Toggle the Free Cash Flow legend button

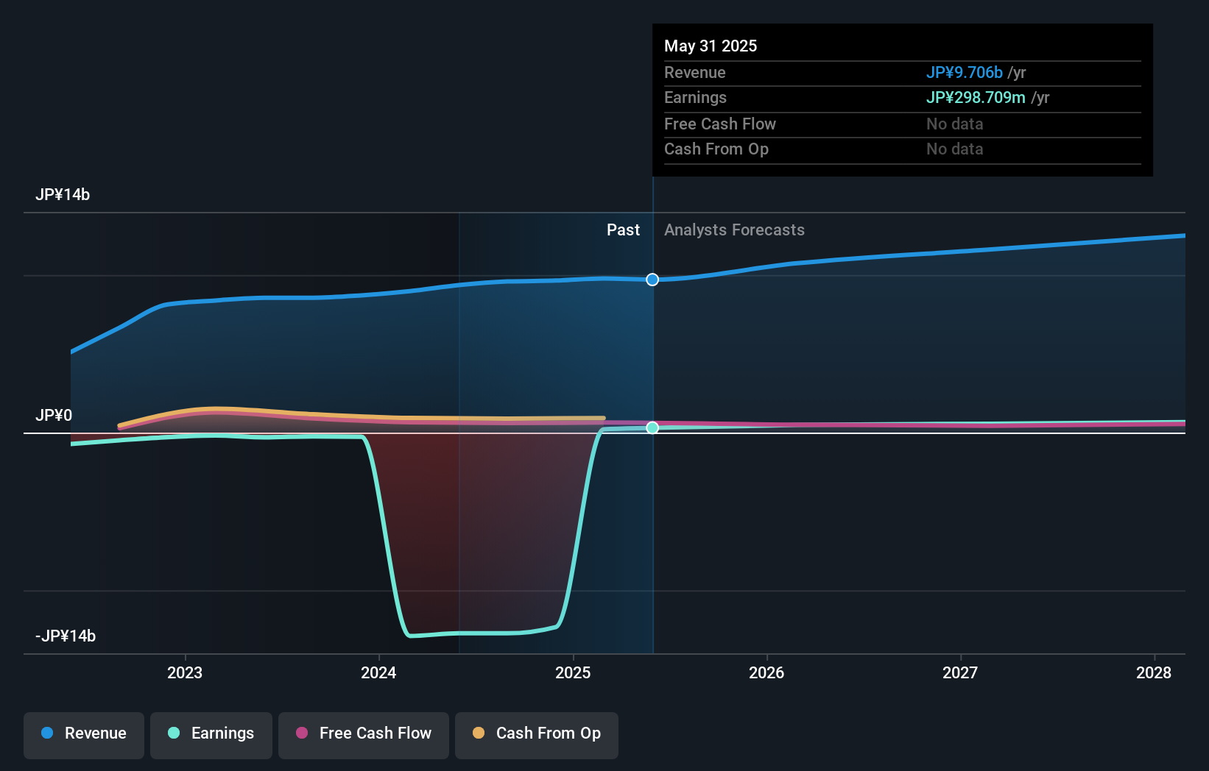click(364, 735)
